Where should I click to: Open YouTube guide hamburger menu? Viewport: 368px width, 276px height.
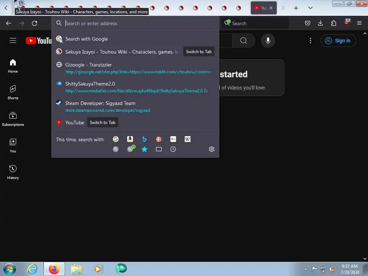point(13,40)
